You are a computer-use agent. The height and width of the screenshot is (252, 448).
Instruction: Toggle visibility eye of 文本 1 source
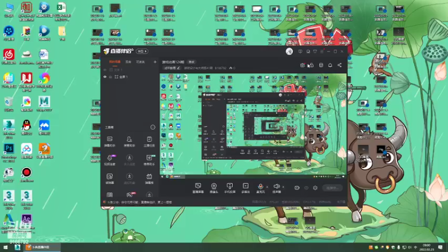click(x=105, y=69)
